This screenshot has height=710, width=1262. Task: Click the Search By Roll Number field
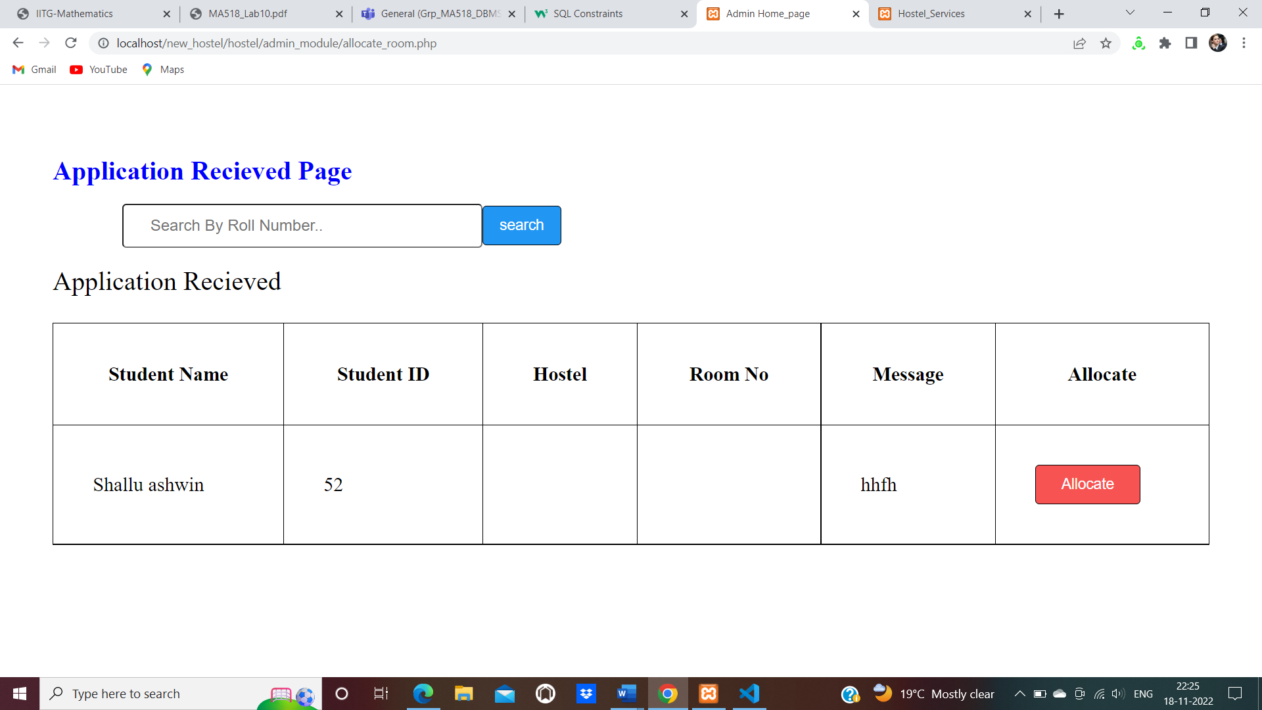pyautogui.click(x=302, y=225)
